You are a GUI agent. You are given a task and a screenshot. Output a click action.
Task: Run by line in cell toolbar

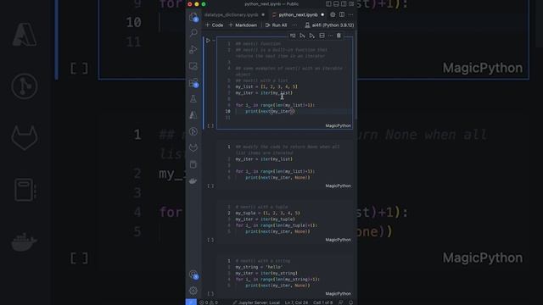coord(293,36)
